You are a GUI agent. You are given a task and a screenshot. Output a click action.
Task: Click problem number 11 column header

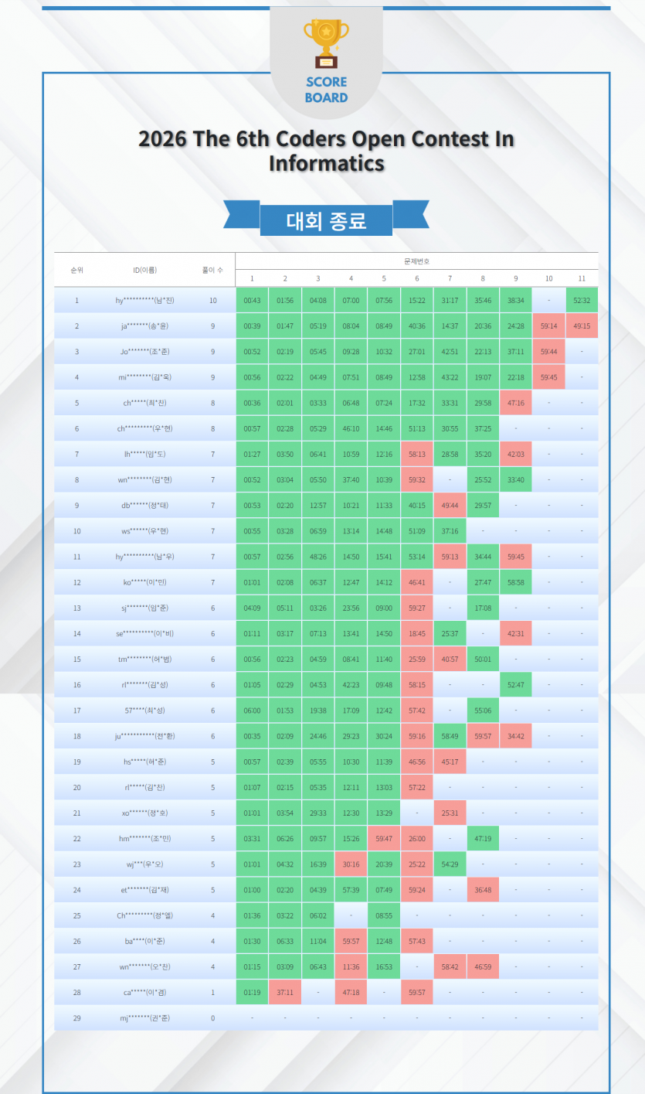(582, 278)
